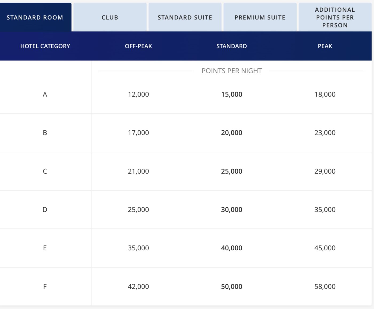Click the Standard column header
The width and height of the screenshot is (374, 309).
click(231, 46)
